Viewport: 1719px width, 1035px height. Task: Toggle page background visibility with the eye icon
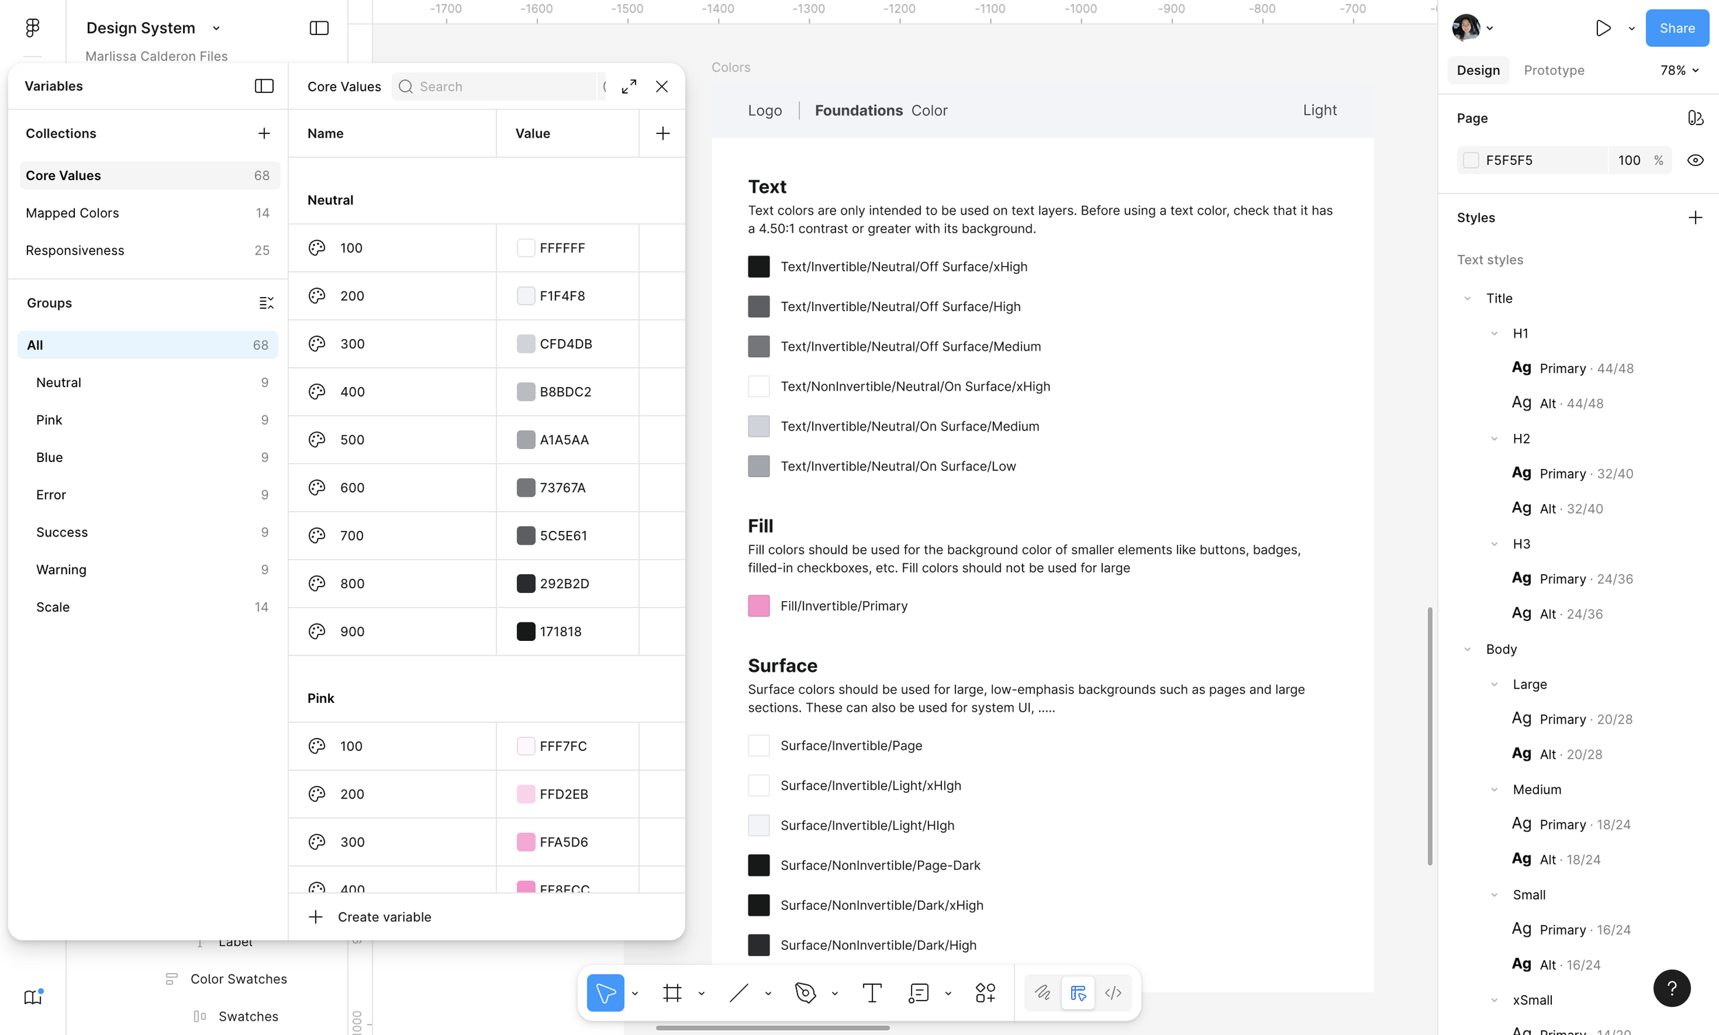1696,160
